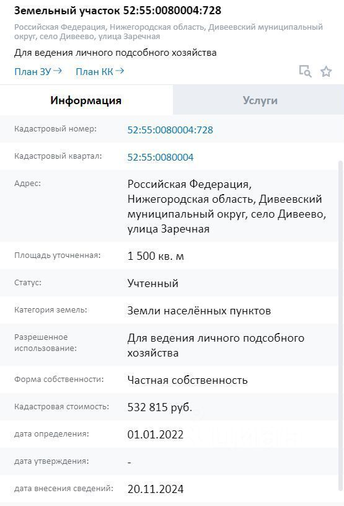Screen dimensions: 344x506
Task: Click the date 20.11.2024 entry
Action: point(155,489)
